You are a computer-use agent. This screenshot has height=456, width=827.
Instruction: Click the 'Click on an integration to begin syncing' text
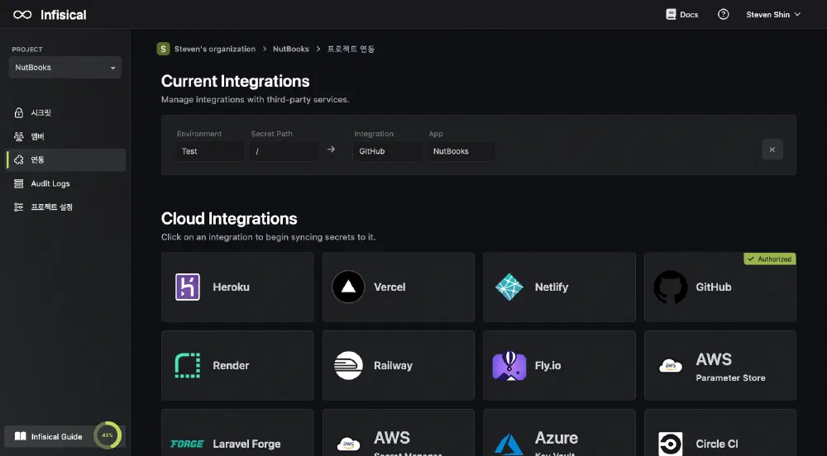click(x=269, y=237)
